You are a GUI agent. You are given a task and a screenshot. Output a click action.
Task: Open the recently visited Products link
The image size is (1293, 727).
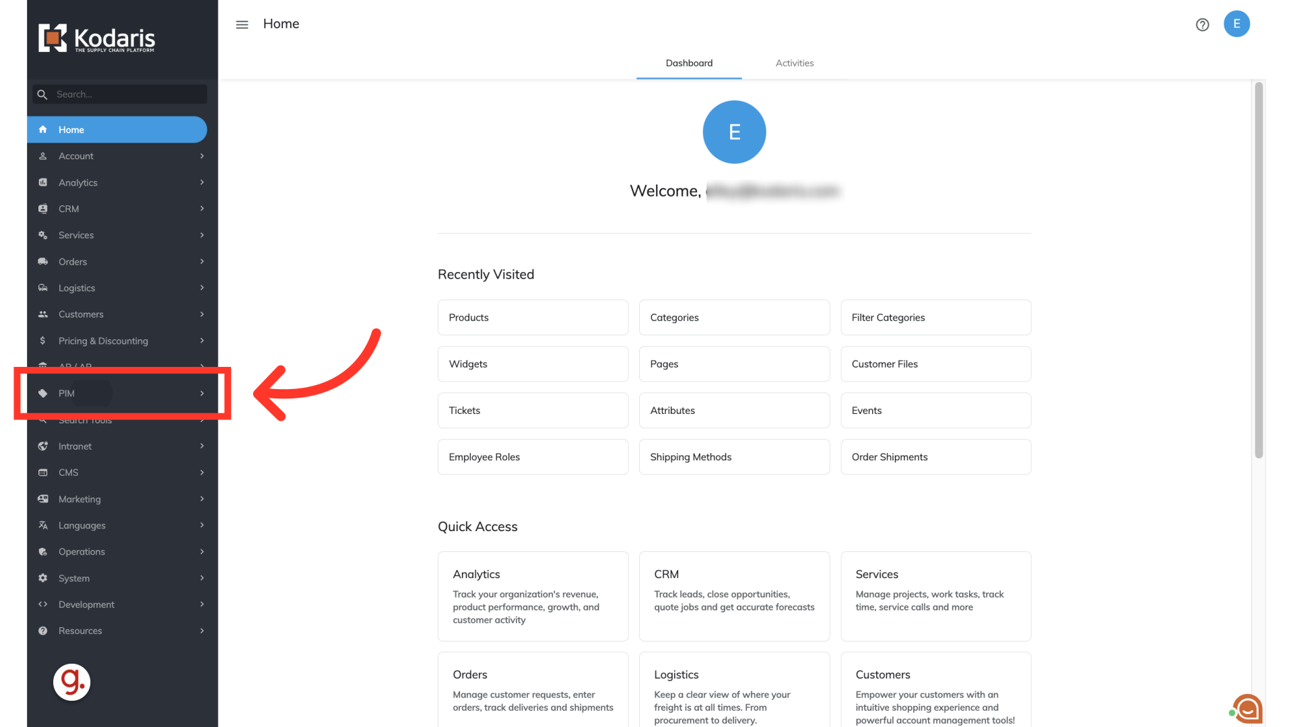pyautogui.click(x=533, y=318)
